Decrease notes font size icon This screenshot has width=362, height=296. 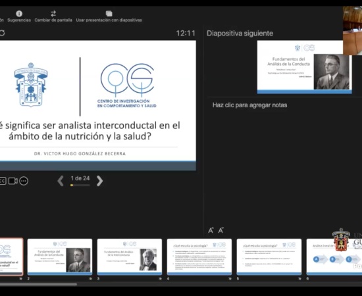[221, 230]
